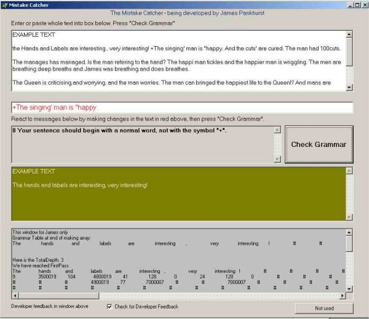Click the value 3500019 in developer table
The image size is (369, 319).
[47, 277]
